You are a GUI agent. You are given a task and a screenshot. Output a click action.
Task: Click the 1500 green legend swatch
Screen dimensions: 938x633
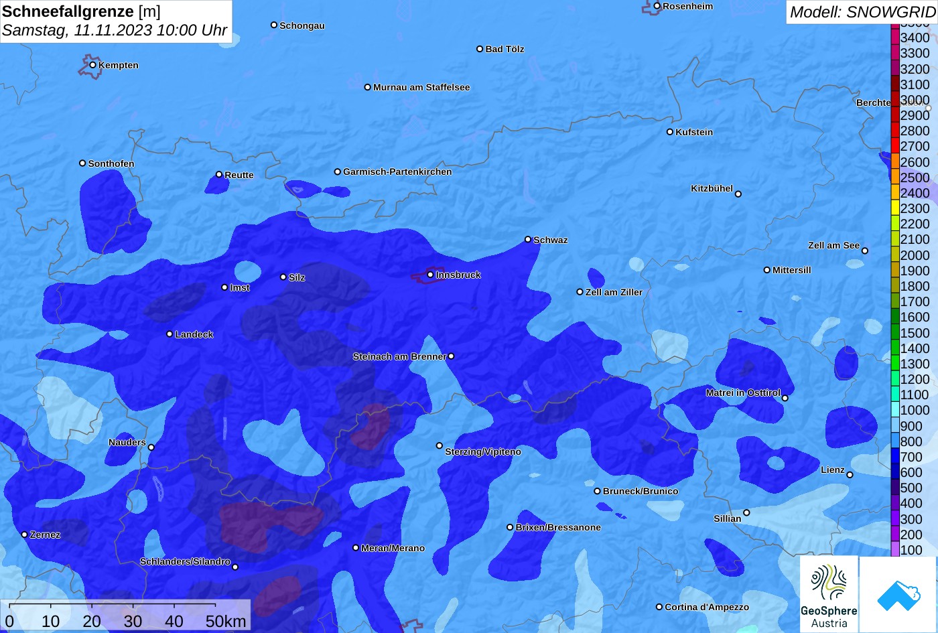[x=895, y=332]
